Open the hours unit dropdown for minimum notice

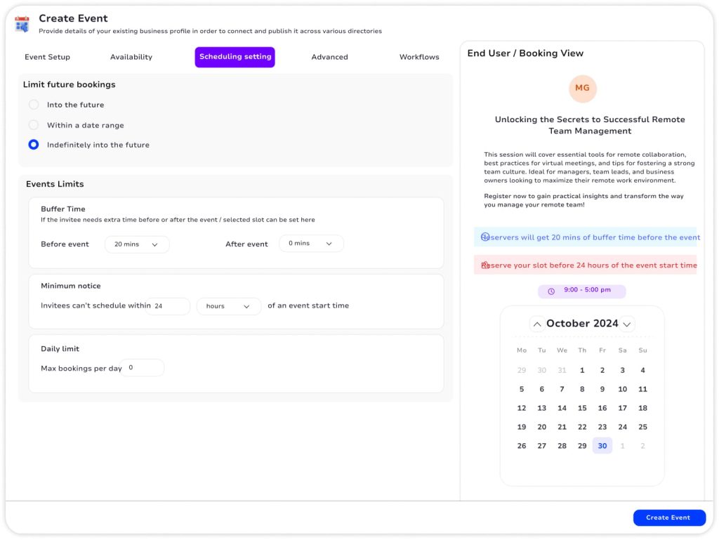228,306
